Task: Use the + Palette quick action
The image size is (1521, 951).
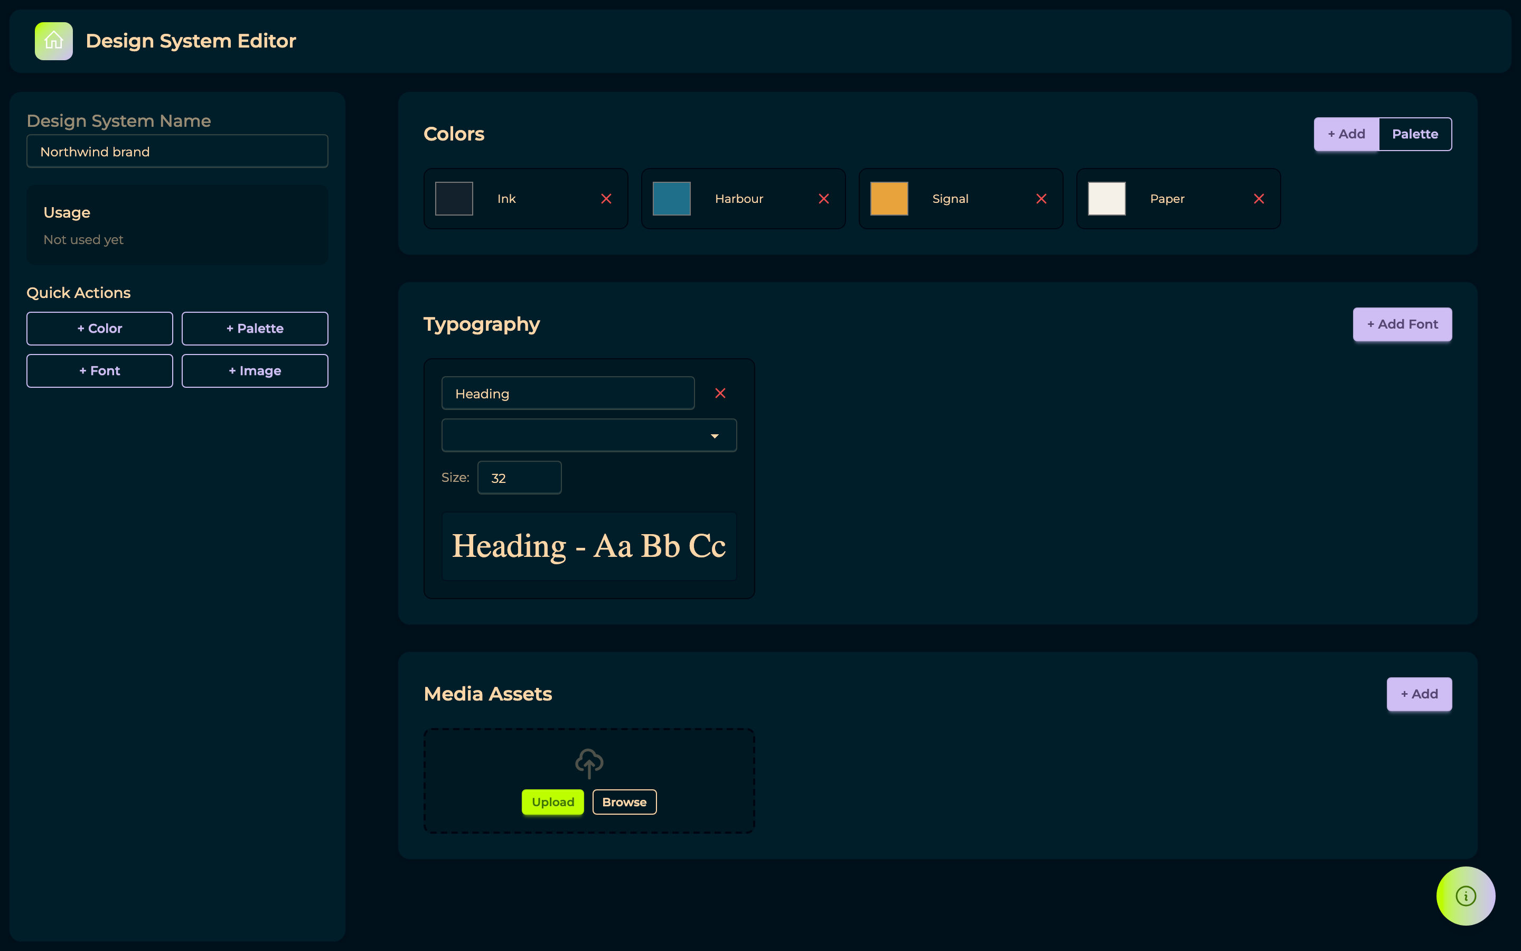Action: click(255, 328)
